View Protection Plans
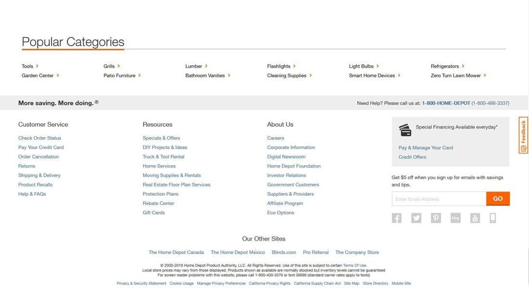 [161, 194]
